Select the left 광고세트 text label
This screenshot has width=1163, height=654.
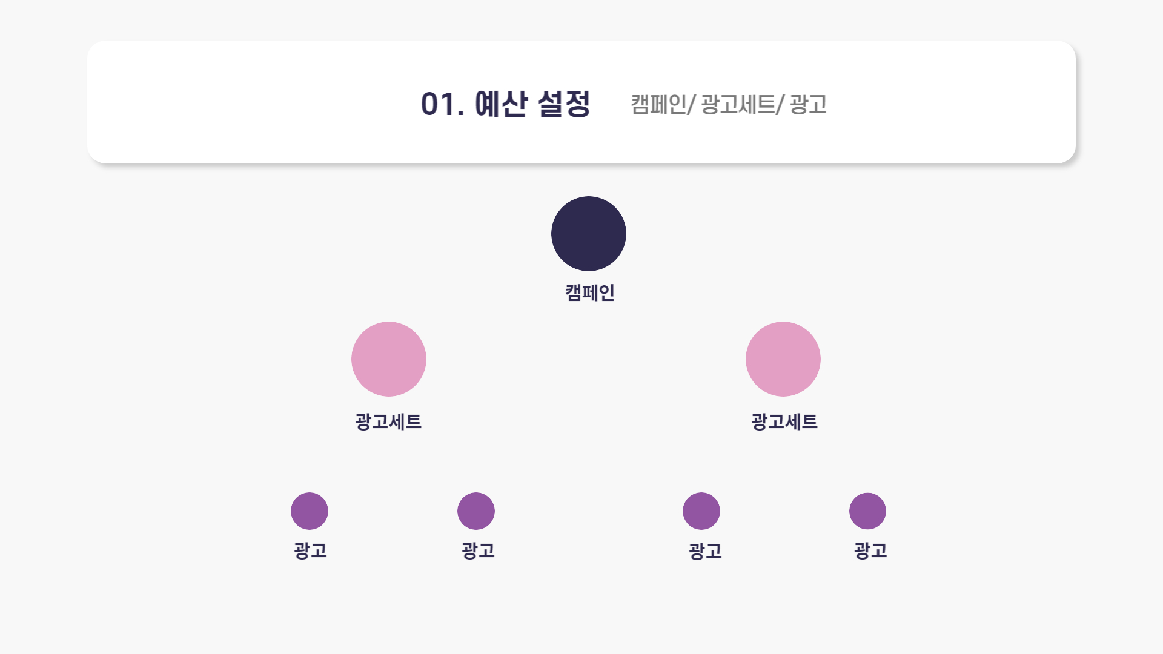[388, 421]
